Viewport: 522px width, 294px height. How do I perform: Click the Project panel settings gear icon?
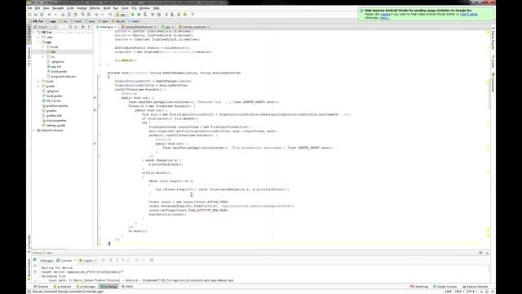click(x=83, y=27)
